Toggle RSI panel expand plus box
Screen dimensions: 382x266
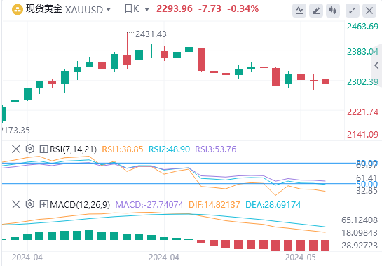(x=43, y=149)
